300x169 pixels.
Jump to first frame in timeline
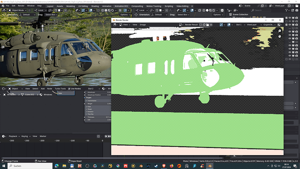(106, 136)
